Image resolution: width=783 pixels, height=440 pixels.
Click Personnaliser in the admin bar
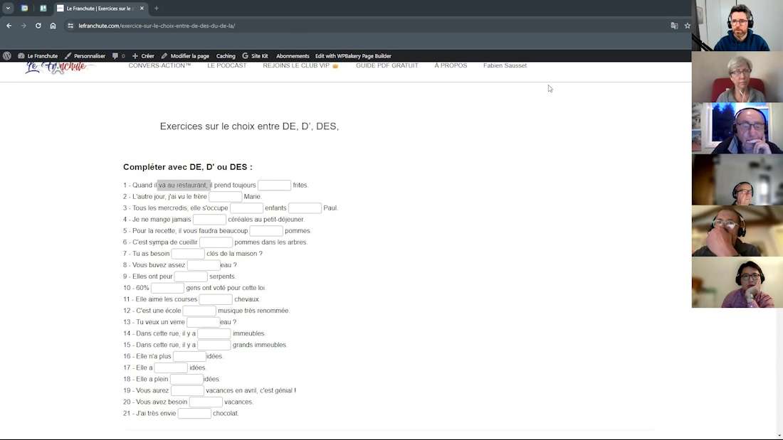(85, 56)
